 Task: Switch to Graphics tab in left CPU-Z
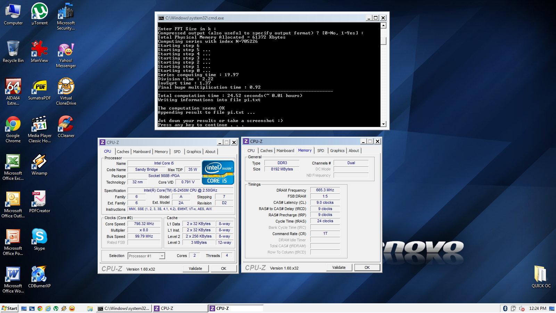point(194,152)
